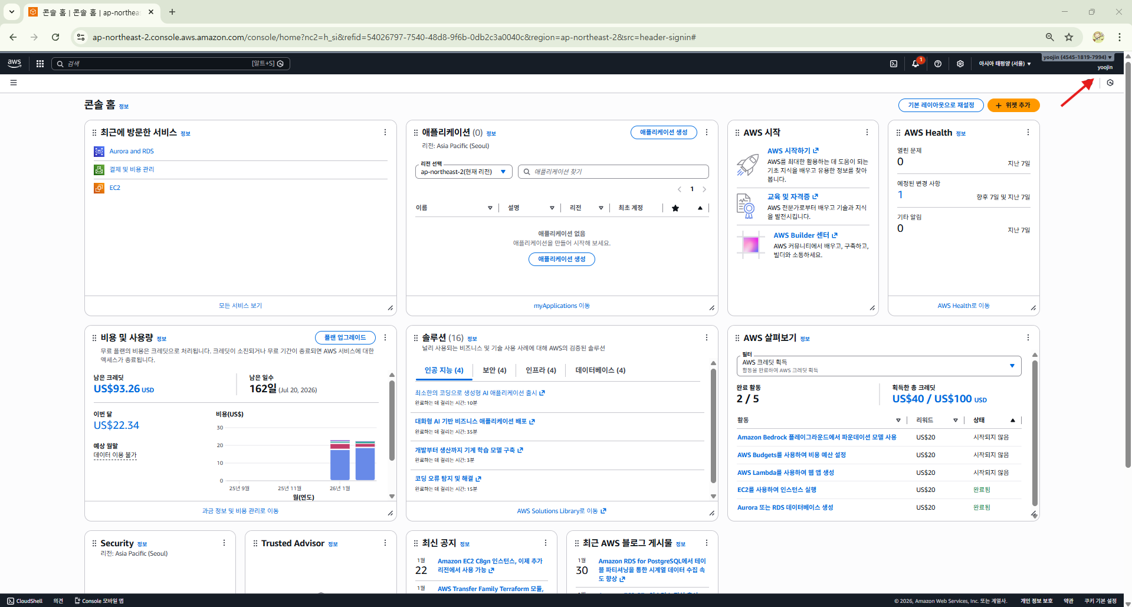Open the three-dot menu of 비용 및 사용량 widget
The height and width of the screenshot is (607, 1132).
(385, 337)
